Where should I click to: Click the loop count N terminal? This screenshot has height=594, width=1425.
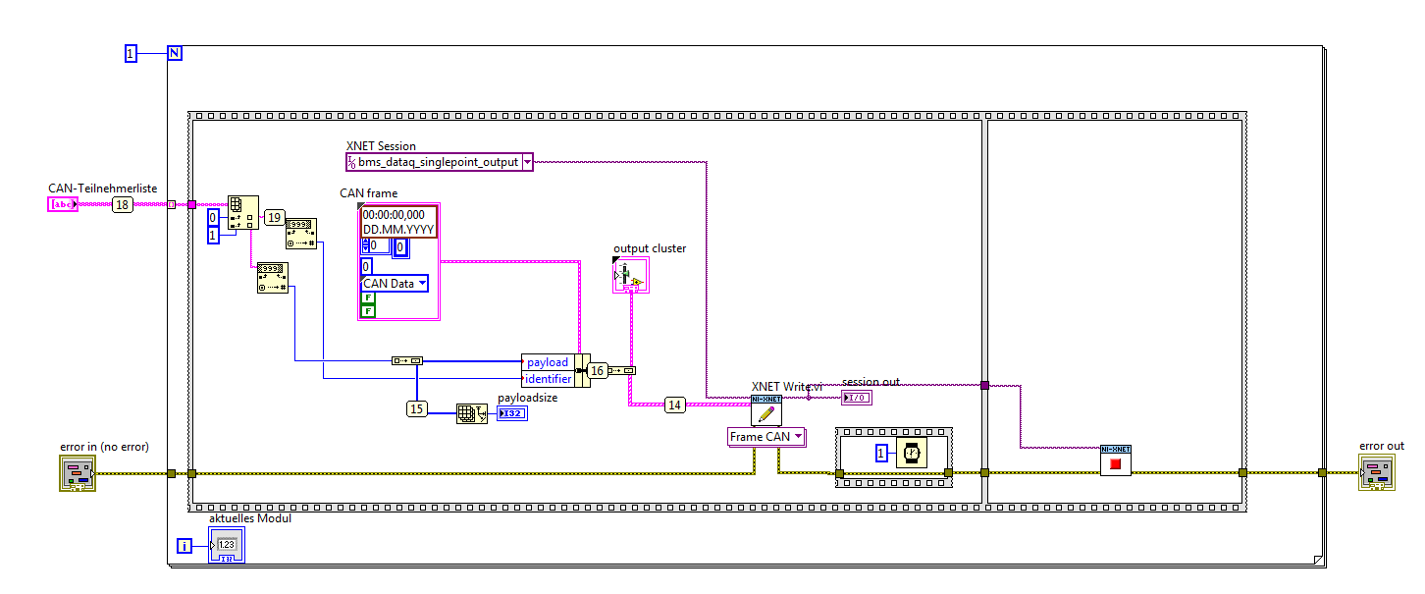pos(175,53)
